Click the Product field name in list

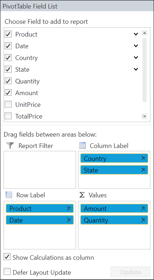[26, 34]
